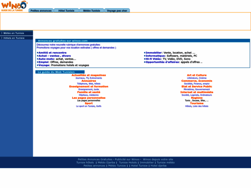Viewport: 251px width, 188px height.
Task: Click Le sport en Tunisie sublink
Action: [85, 106]
